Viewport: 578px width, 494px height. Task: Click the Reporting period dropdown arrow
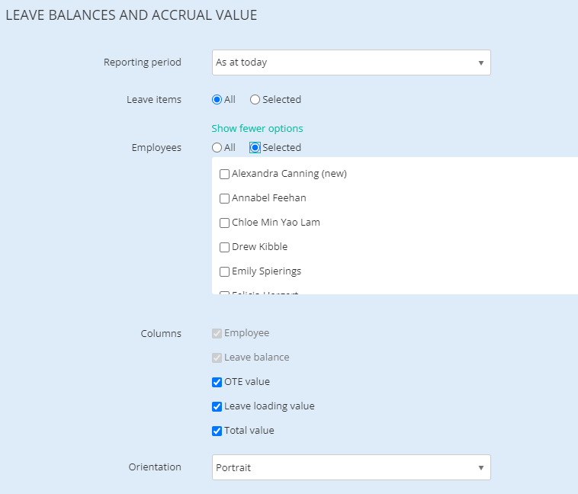(480, 63)
